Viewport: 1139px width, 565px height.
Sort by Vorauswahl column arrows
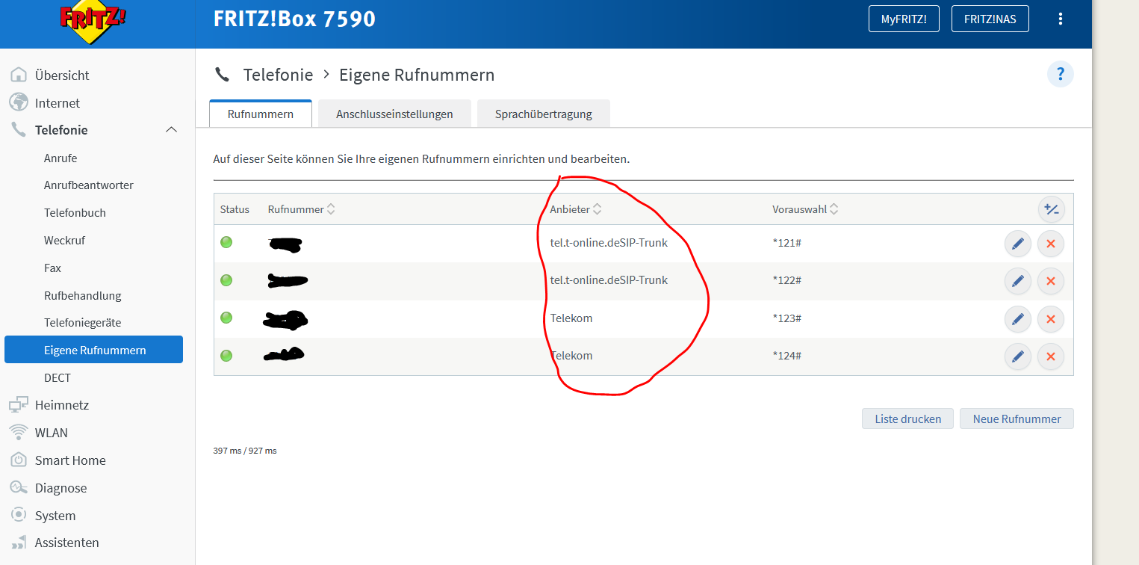[834, 209]
